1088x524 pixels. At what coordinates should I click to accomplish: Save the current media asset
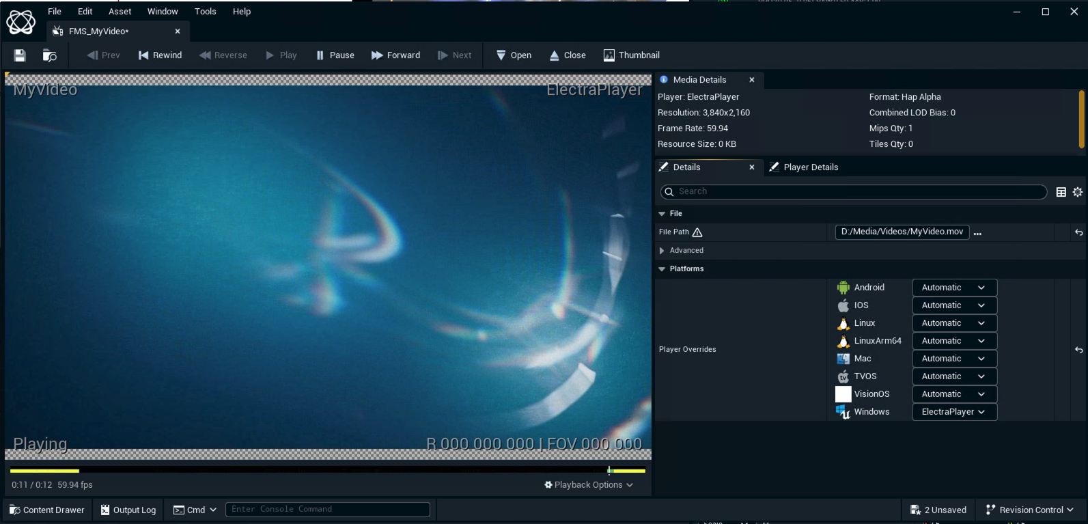(x=20, y=55)
